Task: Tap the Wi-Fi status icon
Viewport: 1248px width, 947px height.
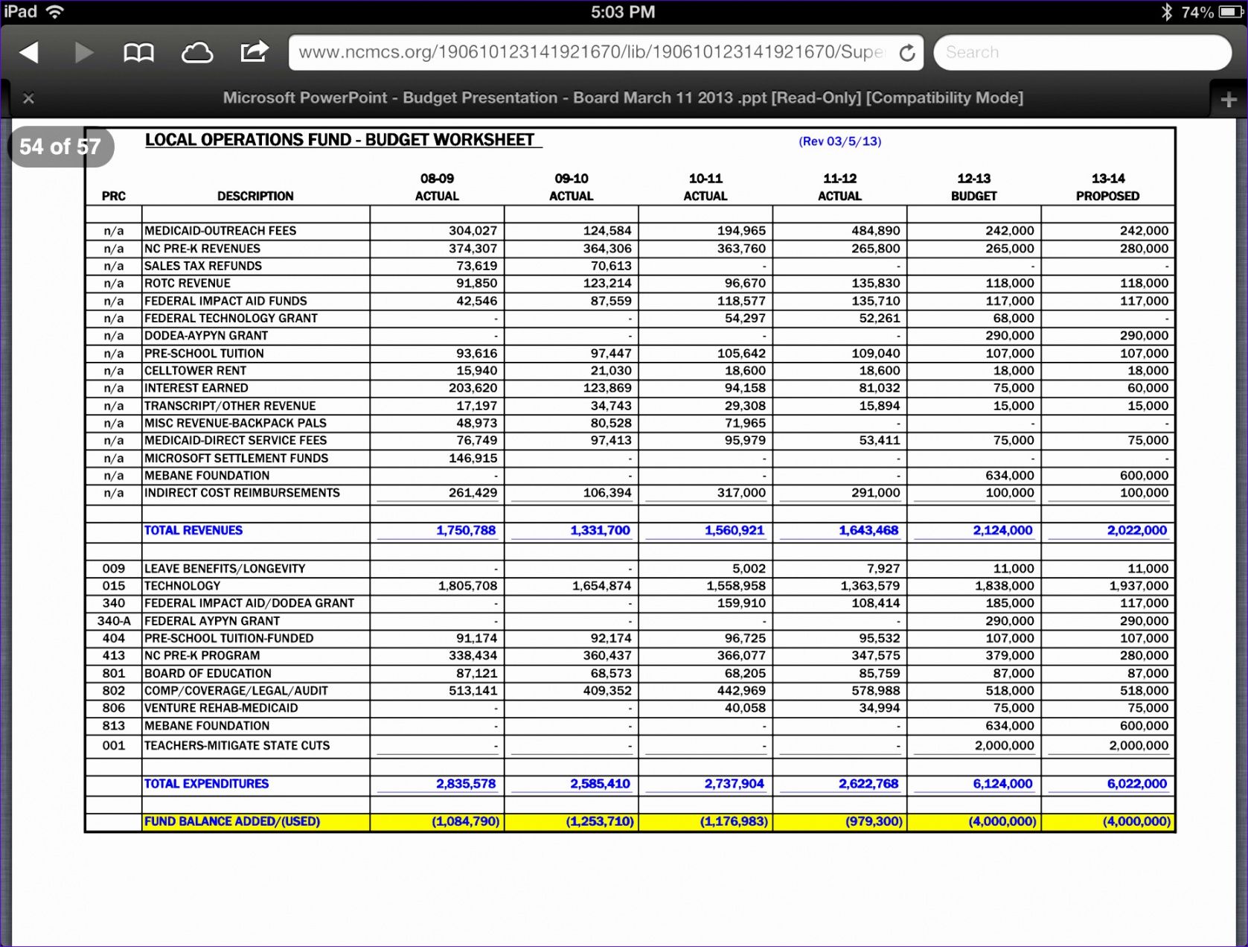Action: point(55,12)
